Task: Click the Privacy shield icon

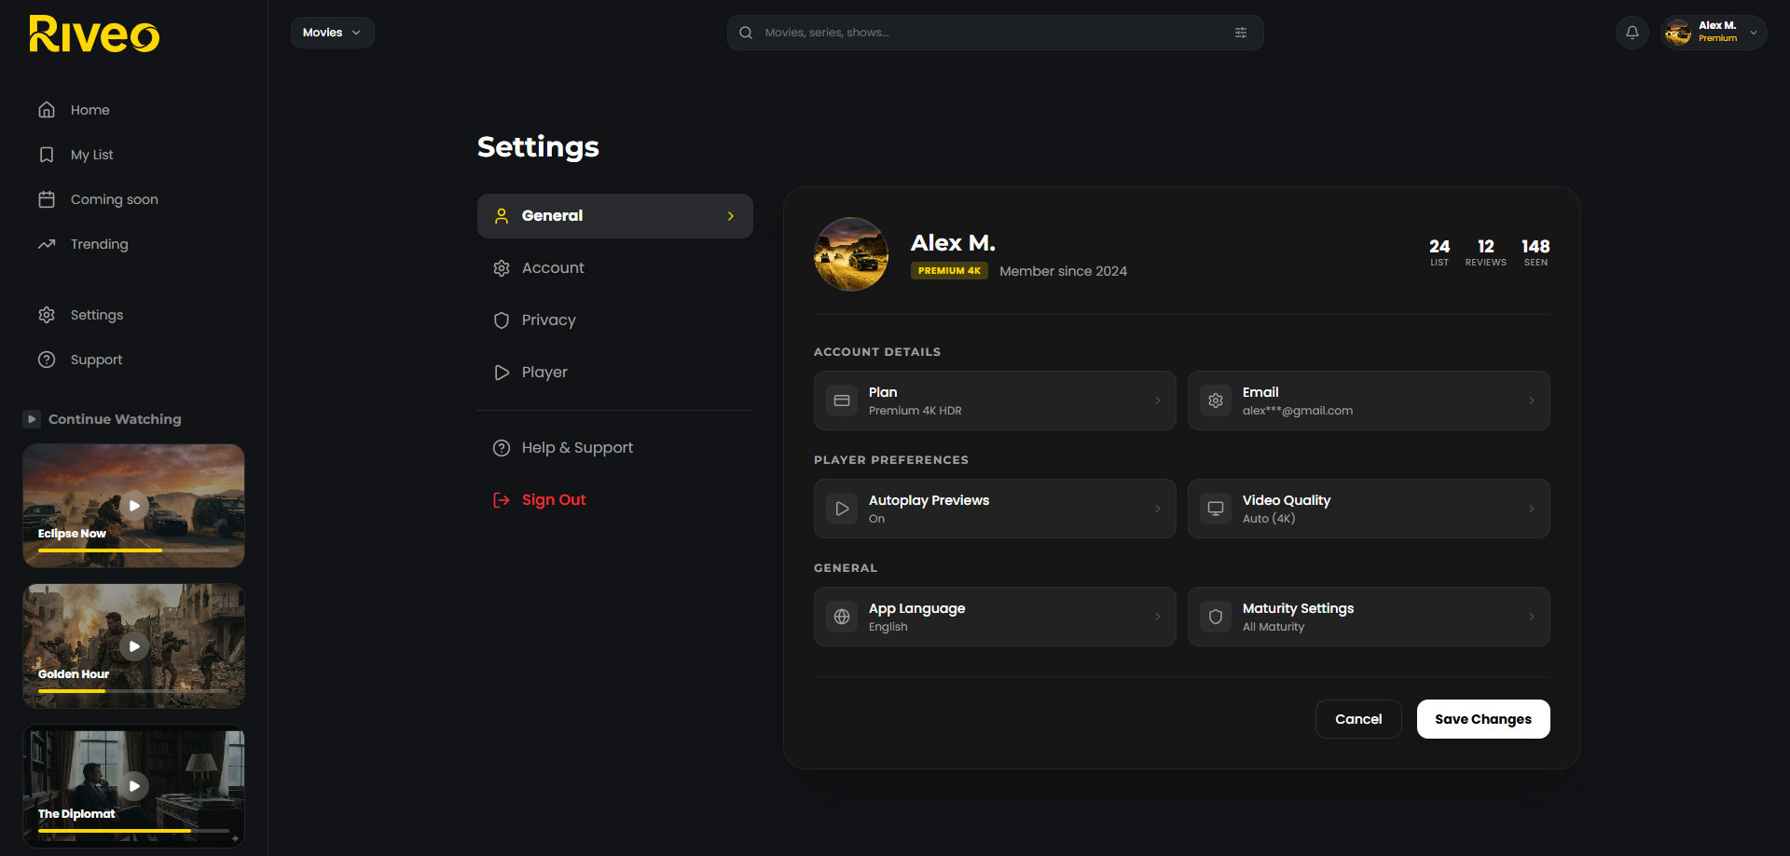Action: (x=502, y=320)
